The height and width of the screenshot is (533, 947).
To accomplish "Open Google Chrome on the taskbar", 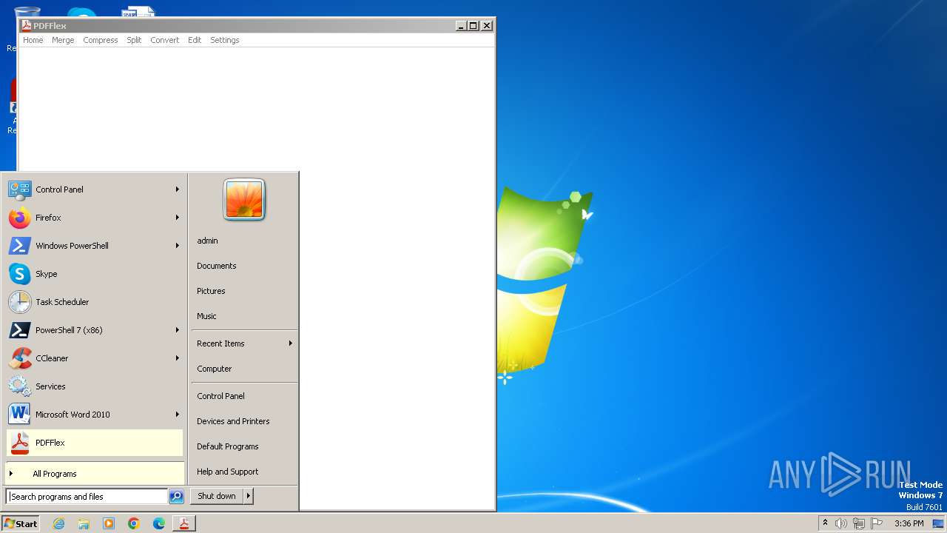I will (x=134, y=523).
